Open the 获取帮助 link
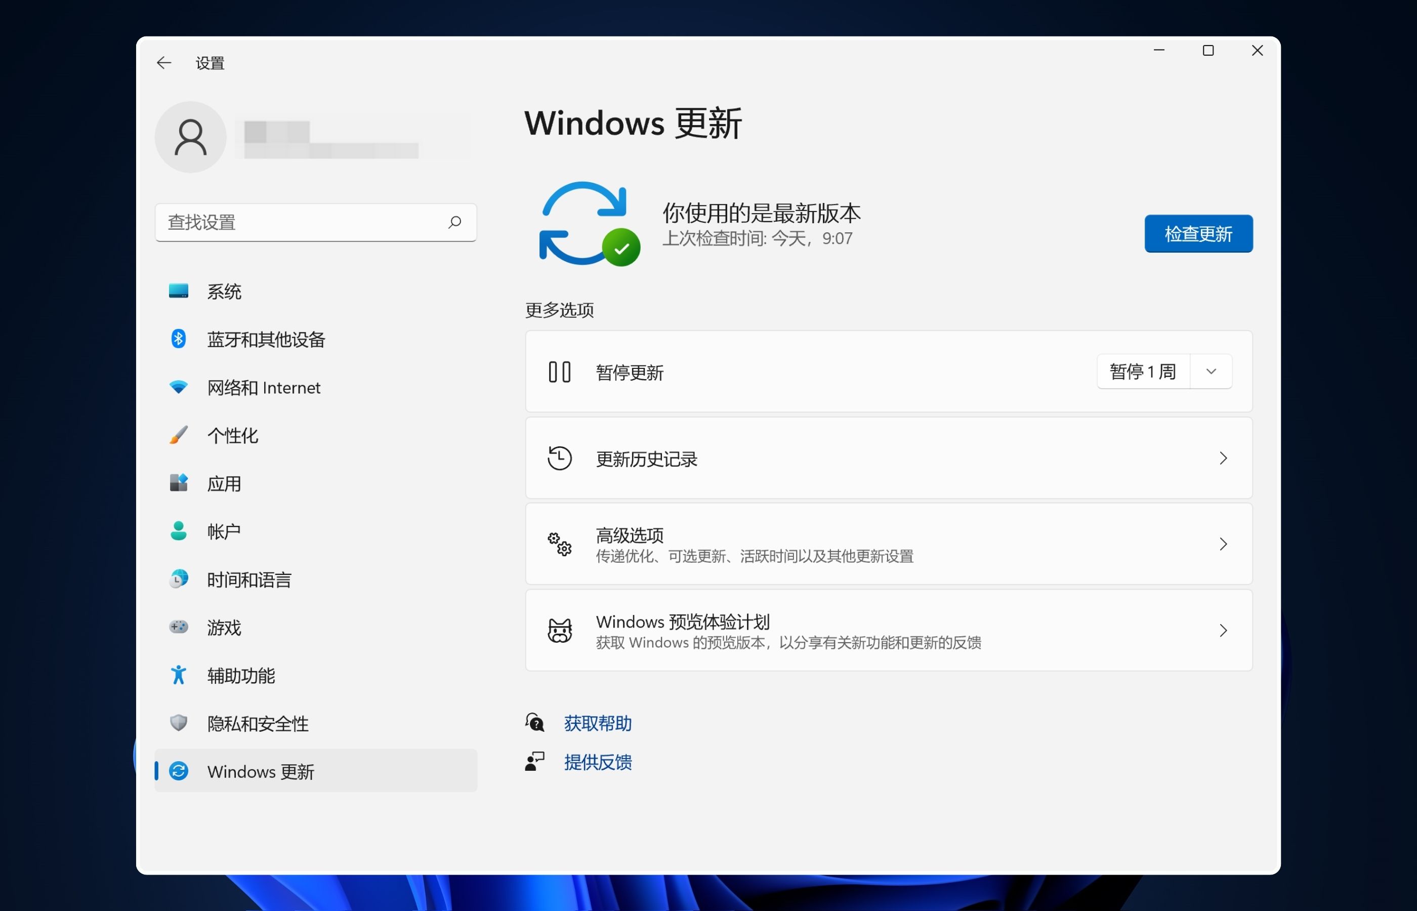This screenshot has width=1417, height=911. 598,723
